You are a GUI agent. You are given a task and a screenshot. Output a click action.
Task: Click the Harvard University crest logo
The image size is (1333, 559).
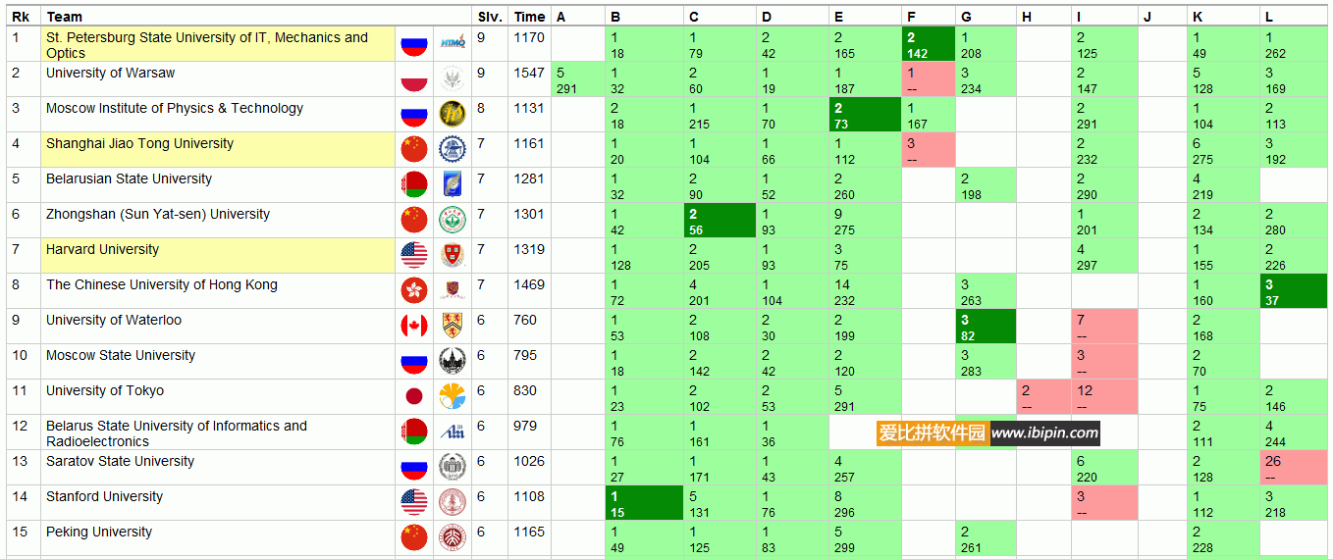pyautogui.click(x=453, y=256)
